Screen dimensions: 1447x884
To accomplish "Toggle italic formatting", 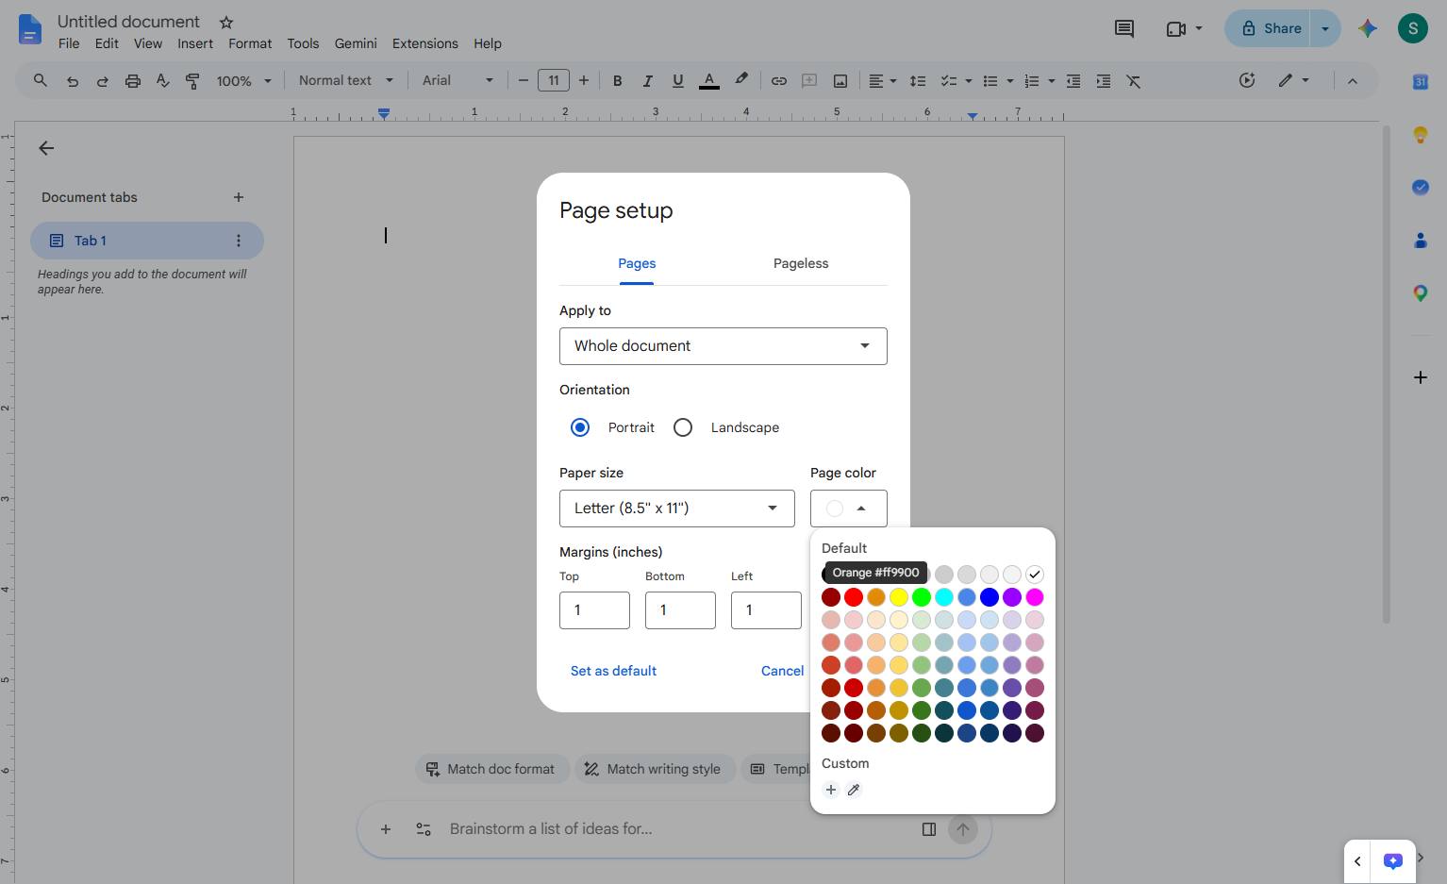I will point(648,81).
